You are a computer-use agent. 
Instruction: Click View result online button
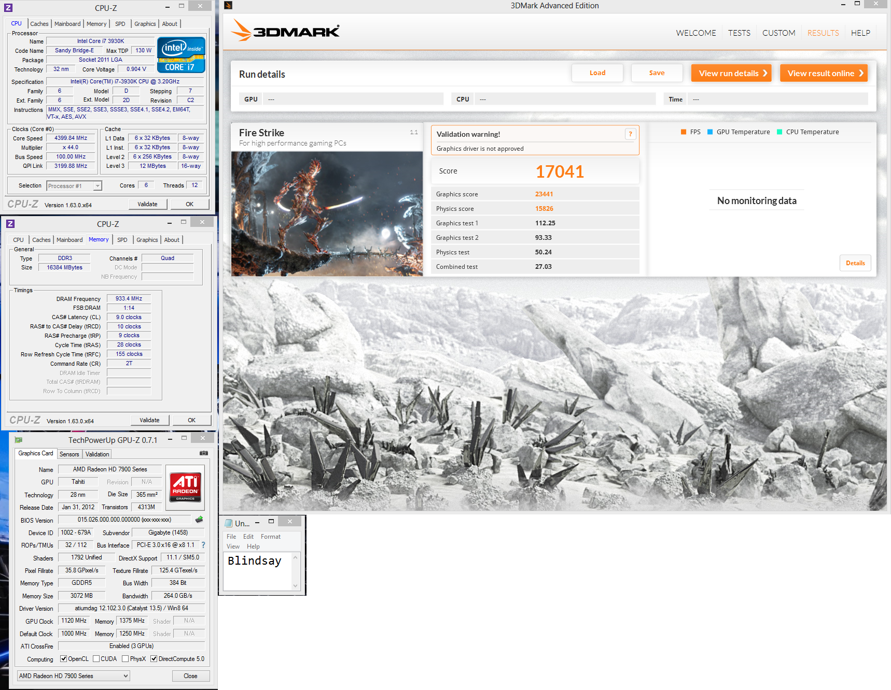click(824, 73)
